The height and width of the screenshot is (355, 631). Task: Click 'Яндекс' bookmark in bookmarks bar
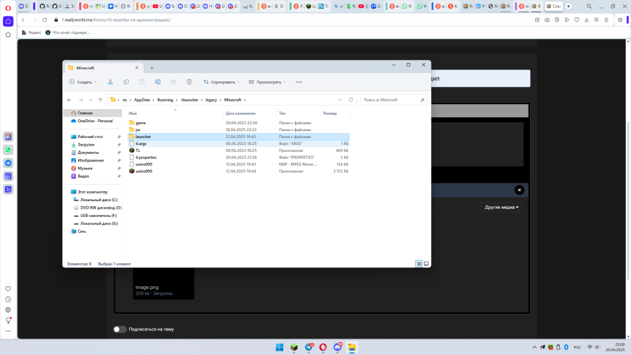click(x=32, y=33)
